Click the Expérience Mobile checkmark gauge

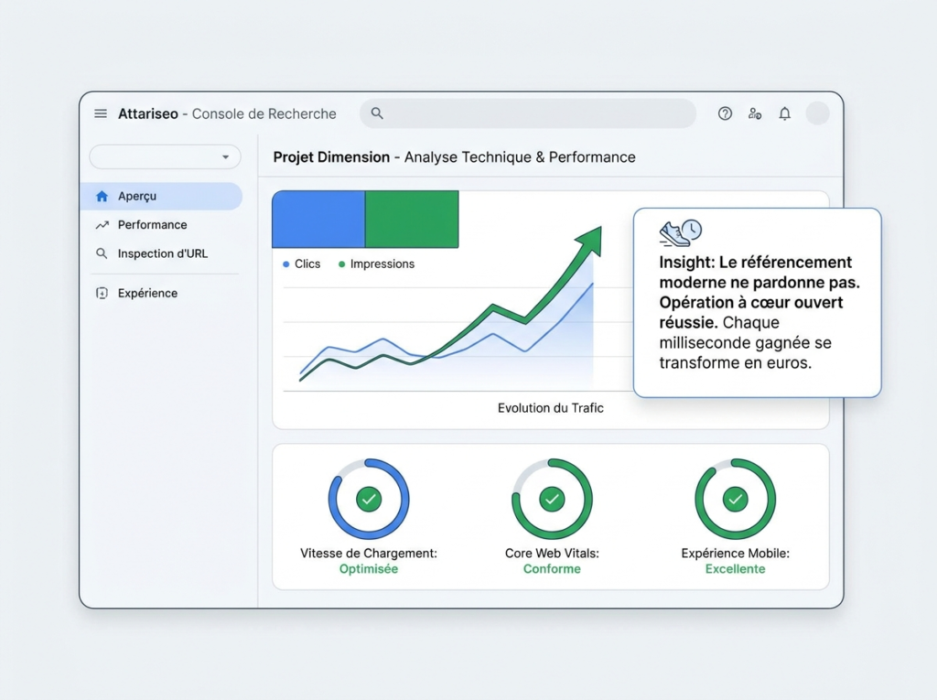(735, 499)
